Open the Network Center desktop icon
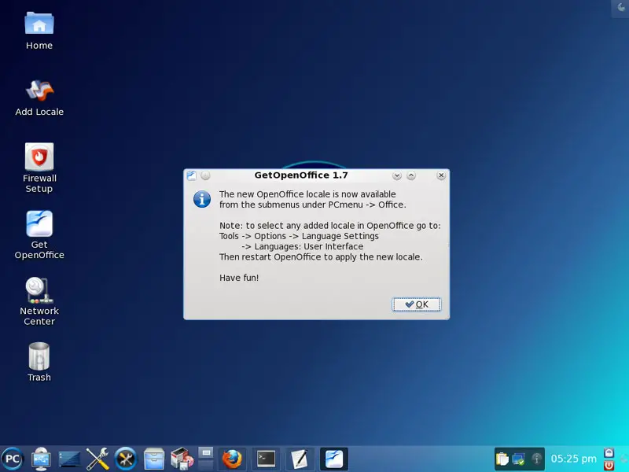Screen dimensions: 629x472 (x=39, y=301)
